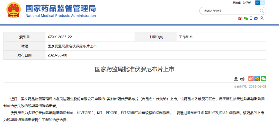Select the index number XZXK-2023-221
The height and width of the screenshot is (128, 279).
(61, 37)
